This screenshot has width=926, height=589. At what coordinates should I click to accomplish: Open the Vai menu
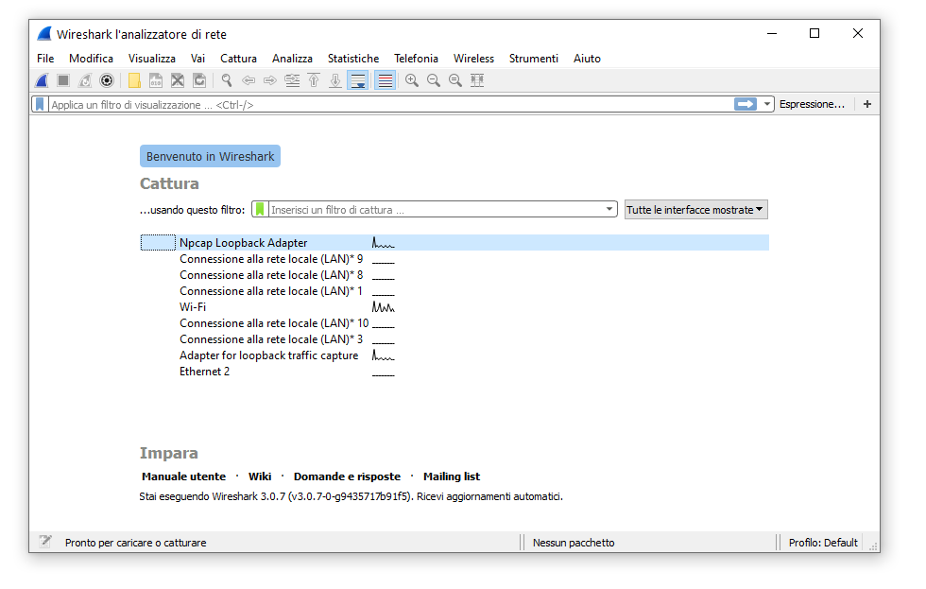(197, 58)
